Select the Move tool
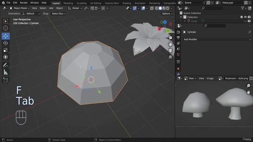This screenshot has width=253, height=142. (6, 36)
